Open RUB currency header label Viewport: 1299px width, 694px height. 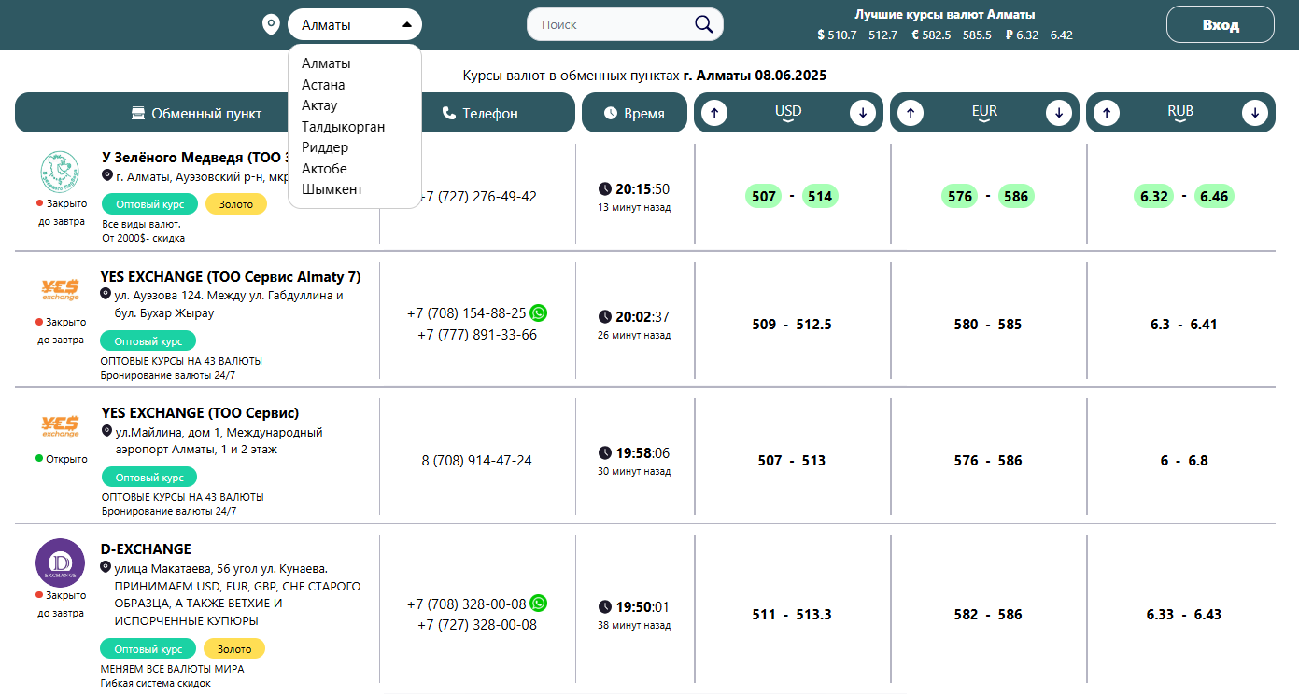[x=1180, y=112]
